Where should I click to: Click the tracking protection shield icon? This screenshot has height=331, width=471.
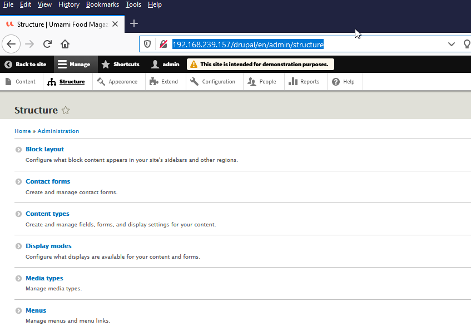click(x=148, y=44)
